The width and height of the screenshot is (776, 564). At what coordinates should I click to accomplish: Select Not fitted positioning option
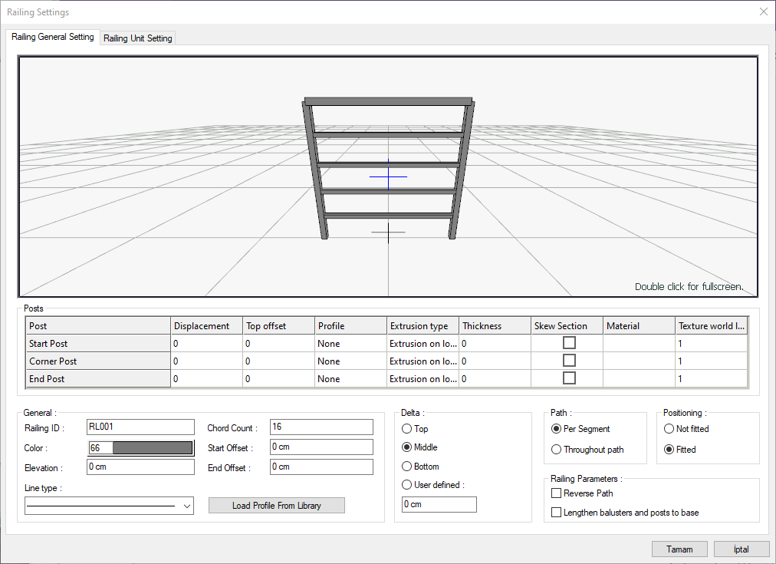tap(669, 429)
